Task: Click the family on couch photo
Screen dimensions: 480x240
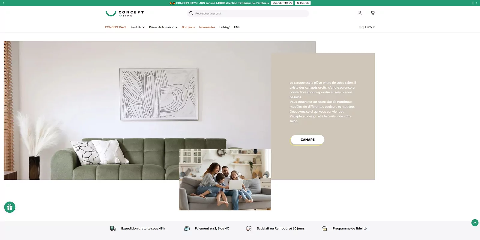Action: click(225, 180)
